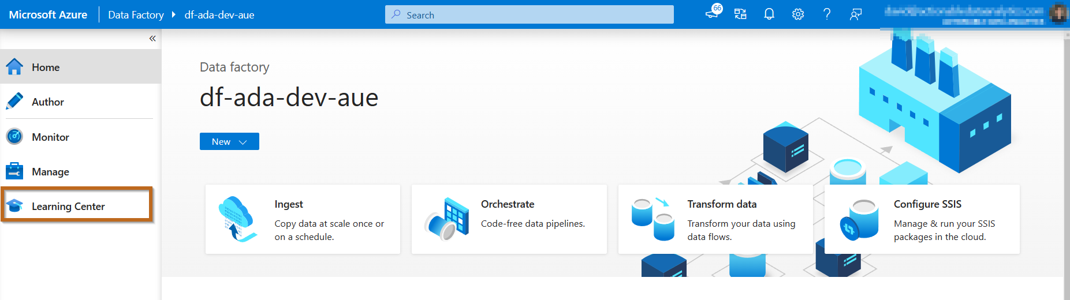The width and height of the screenshot is (1070, 300).
Task: Show notifications bell
Action: 769,14
